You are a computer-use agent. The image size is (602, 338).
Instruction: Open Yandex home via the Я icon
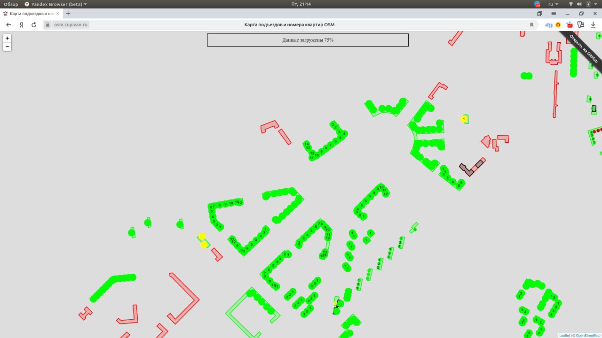(x=21, y=24)
